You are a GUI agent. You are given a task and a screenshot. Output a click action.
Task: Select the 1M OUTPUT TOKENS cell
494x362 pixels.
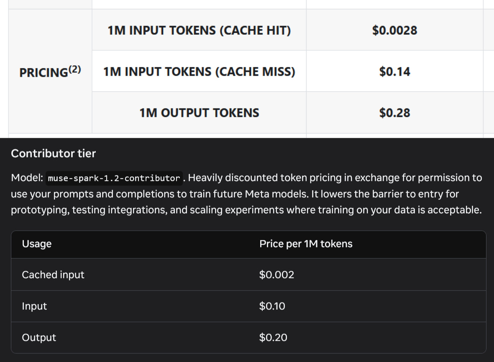pos(199,113)
